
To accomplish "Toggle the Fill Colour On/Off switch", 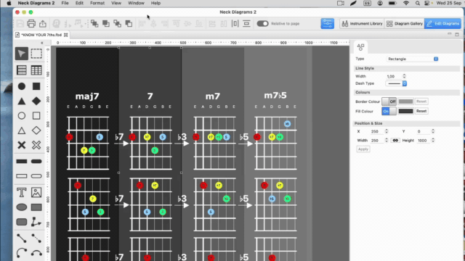I will pyautogui.click(x=389, y=111).
